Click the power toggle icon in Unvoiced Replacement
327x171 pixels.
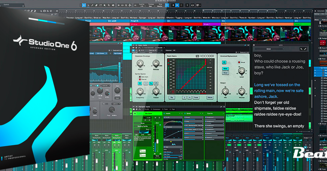click(x=224, y=63)
